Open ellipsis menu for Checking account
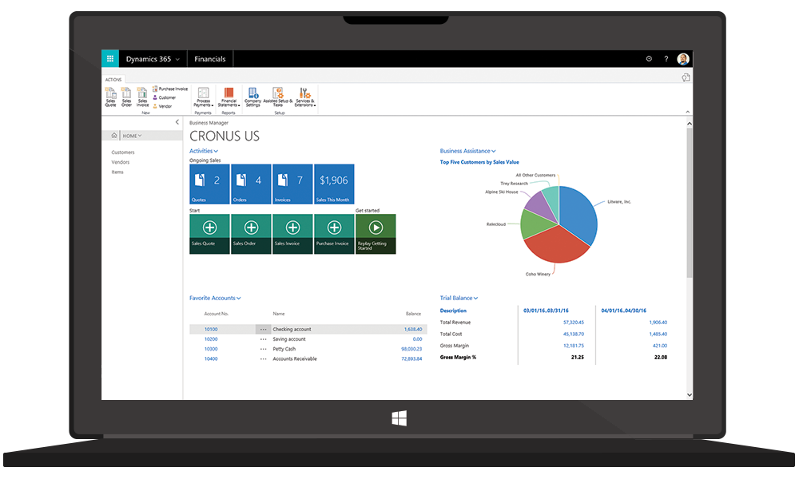The image size is (799, 479). [263, 330]
